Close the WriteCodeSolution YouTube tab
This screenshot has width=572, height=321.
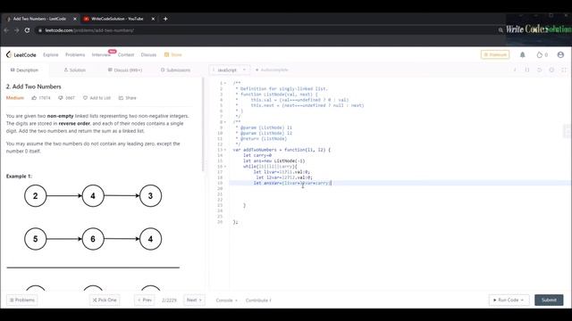coord(153,19)
